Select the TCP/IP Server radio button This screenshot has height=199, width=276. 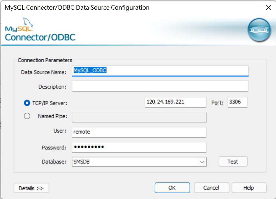pyautogui.click(x=27, y=103)
